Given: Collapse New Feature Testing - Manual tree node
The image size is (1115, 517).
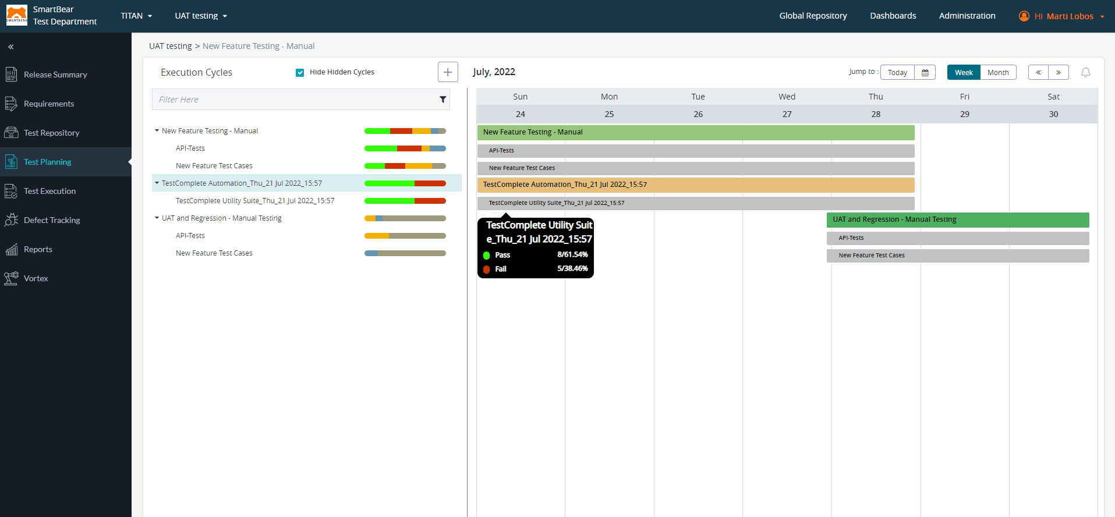Looking at the screenshot, I should click(157, 130).
